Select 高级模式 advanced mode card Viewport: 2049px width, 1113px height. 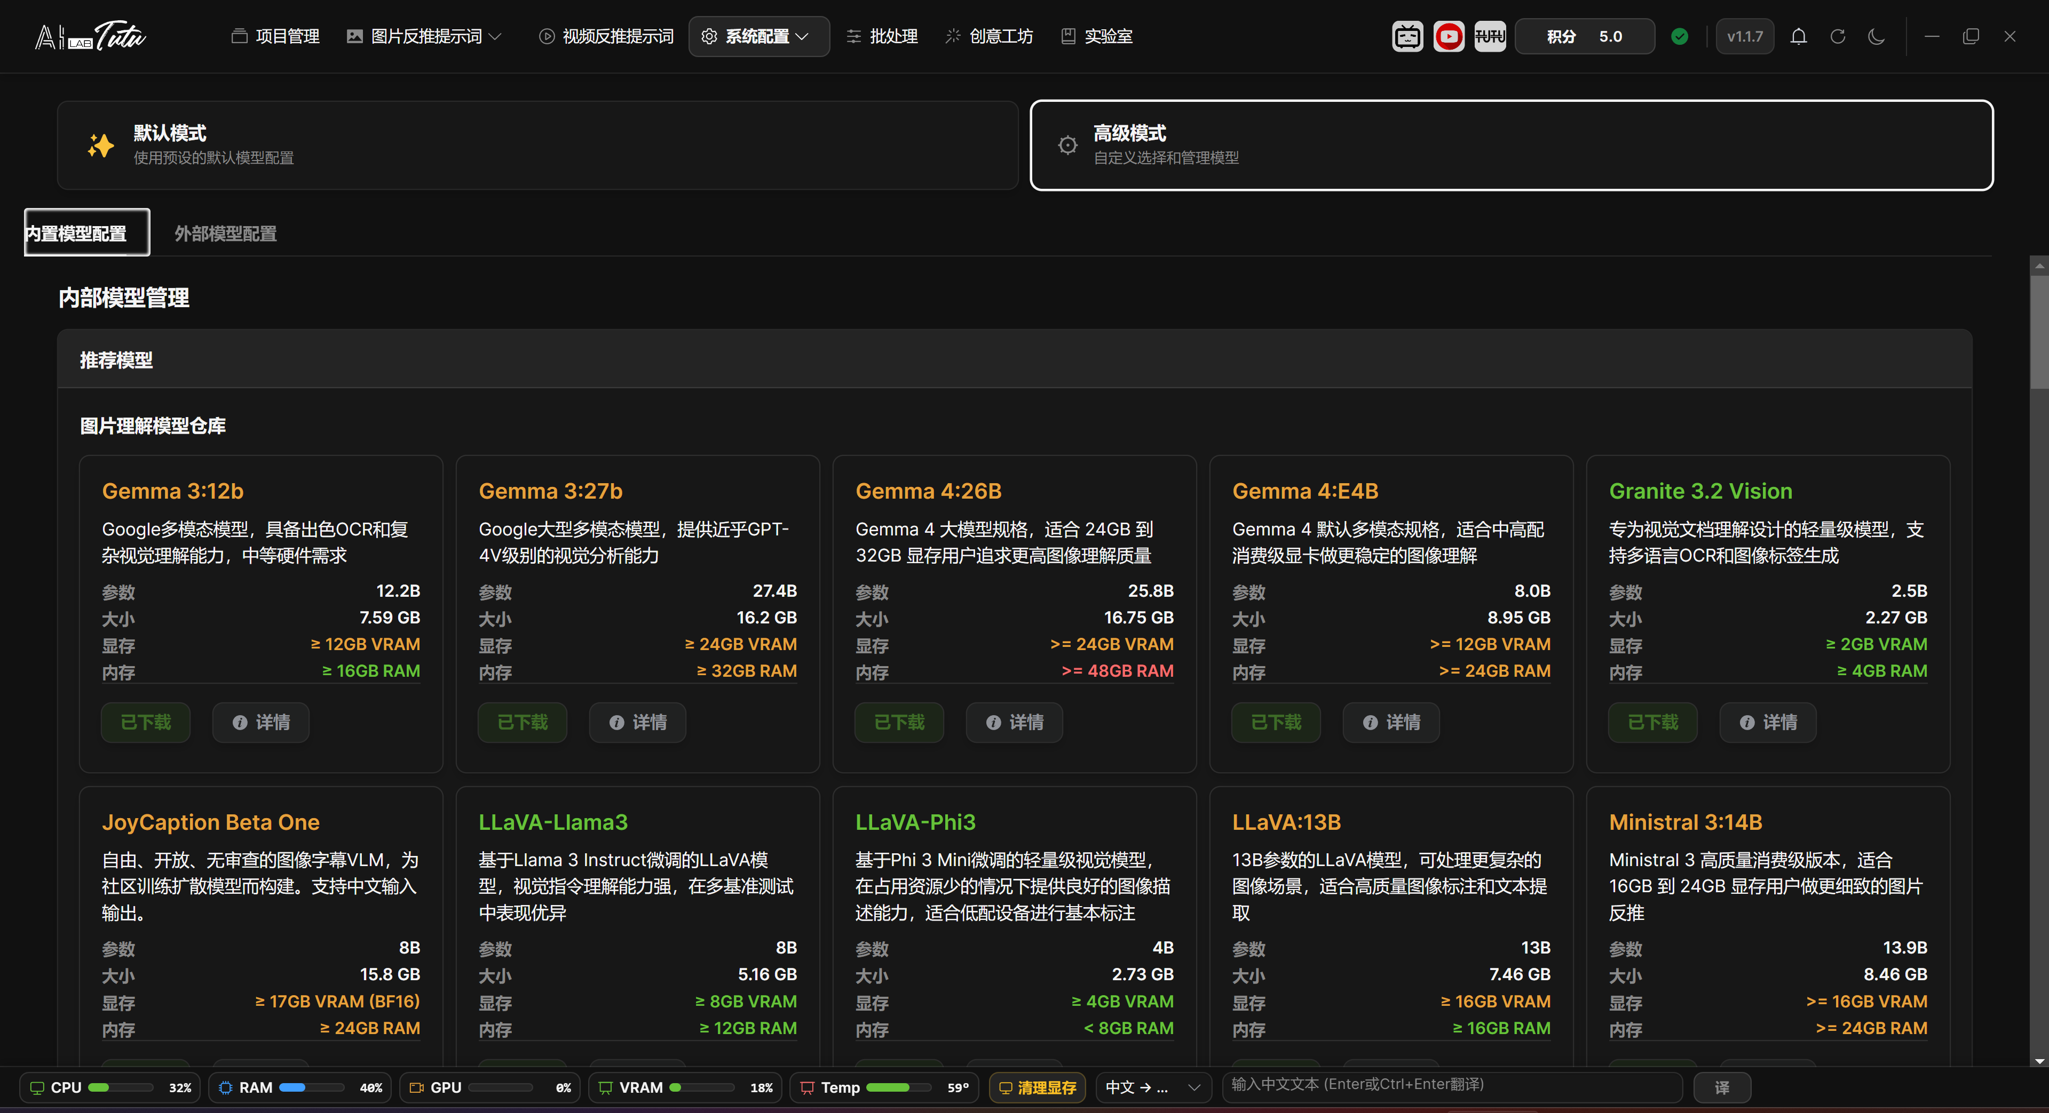(1512, 146)
